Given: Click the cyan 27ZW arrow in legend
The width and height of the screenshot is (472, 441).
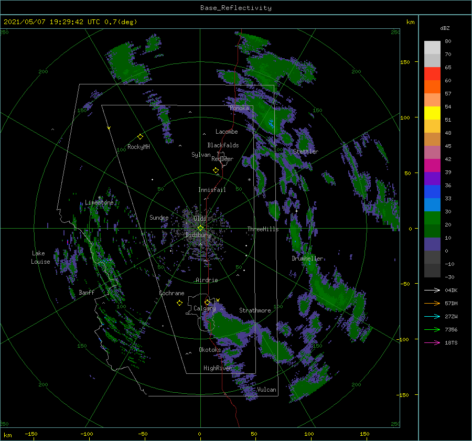Looking at the screenshot, I should (432, 316).
